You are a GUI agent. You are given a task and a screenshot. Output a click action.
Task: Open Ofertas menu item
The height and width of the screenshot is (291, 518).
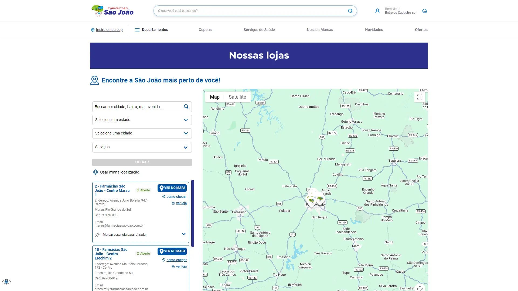421,30
